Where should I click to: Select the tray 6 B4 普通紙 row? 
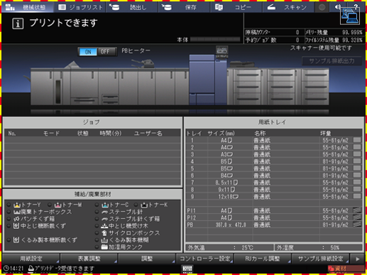click(x=274, y=176)
